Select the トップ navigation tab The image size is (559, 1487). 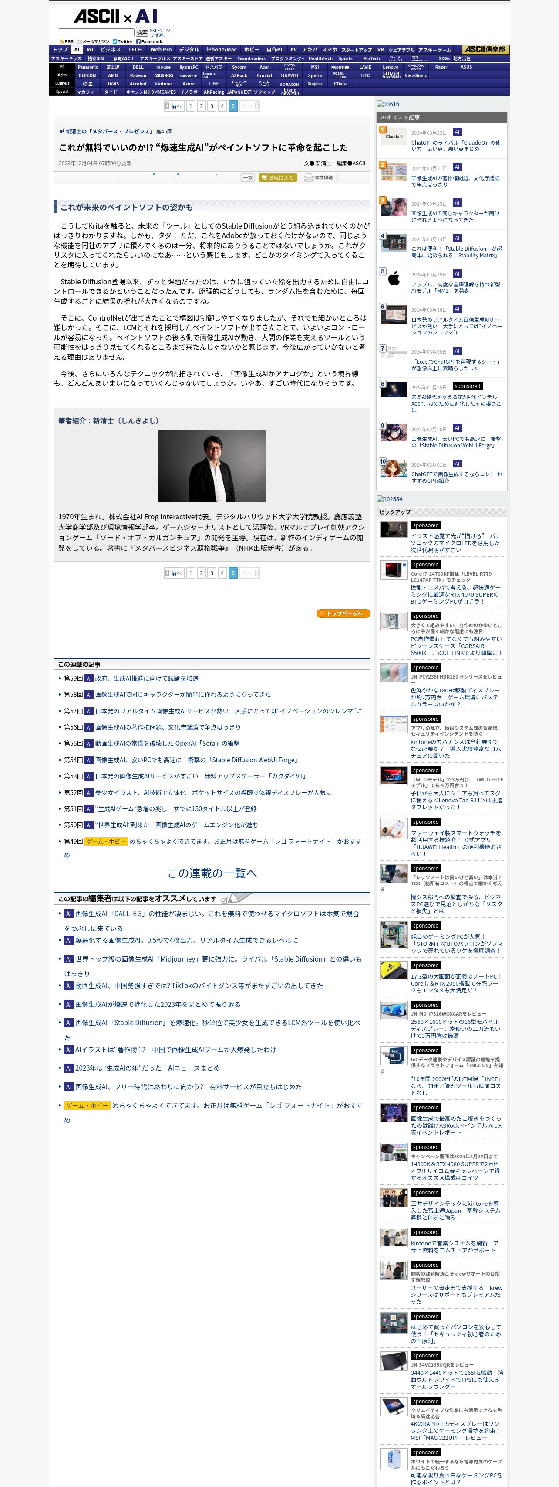pos(60,50)
